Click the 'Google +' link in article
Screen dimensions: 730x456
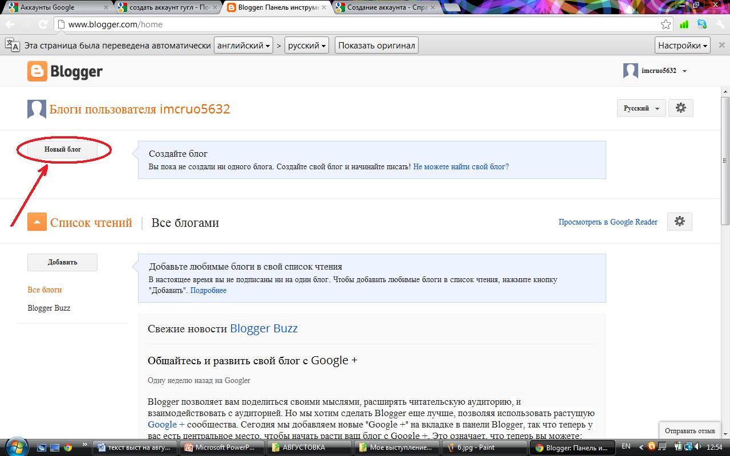166,424
